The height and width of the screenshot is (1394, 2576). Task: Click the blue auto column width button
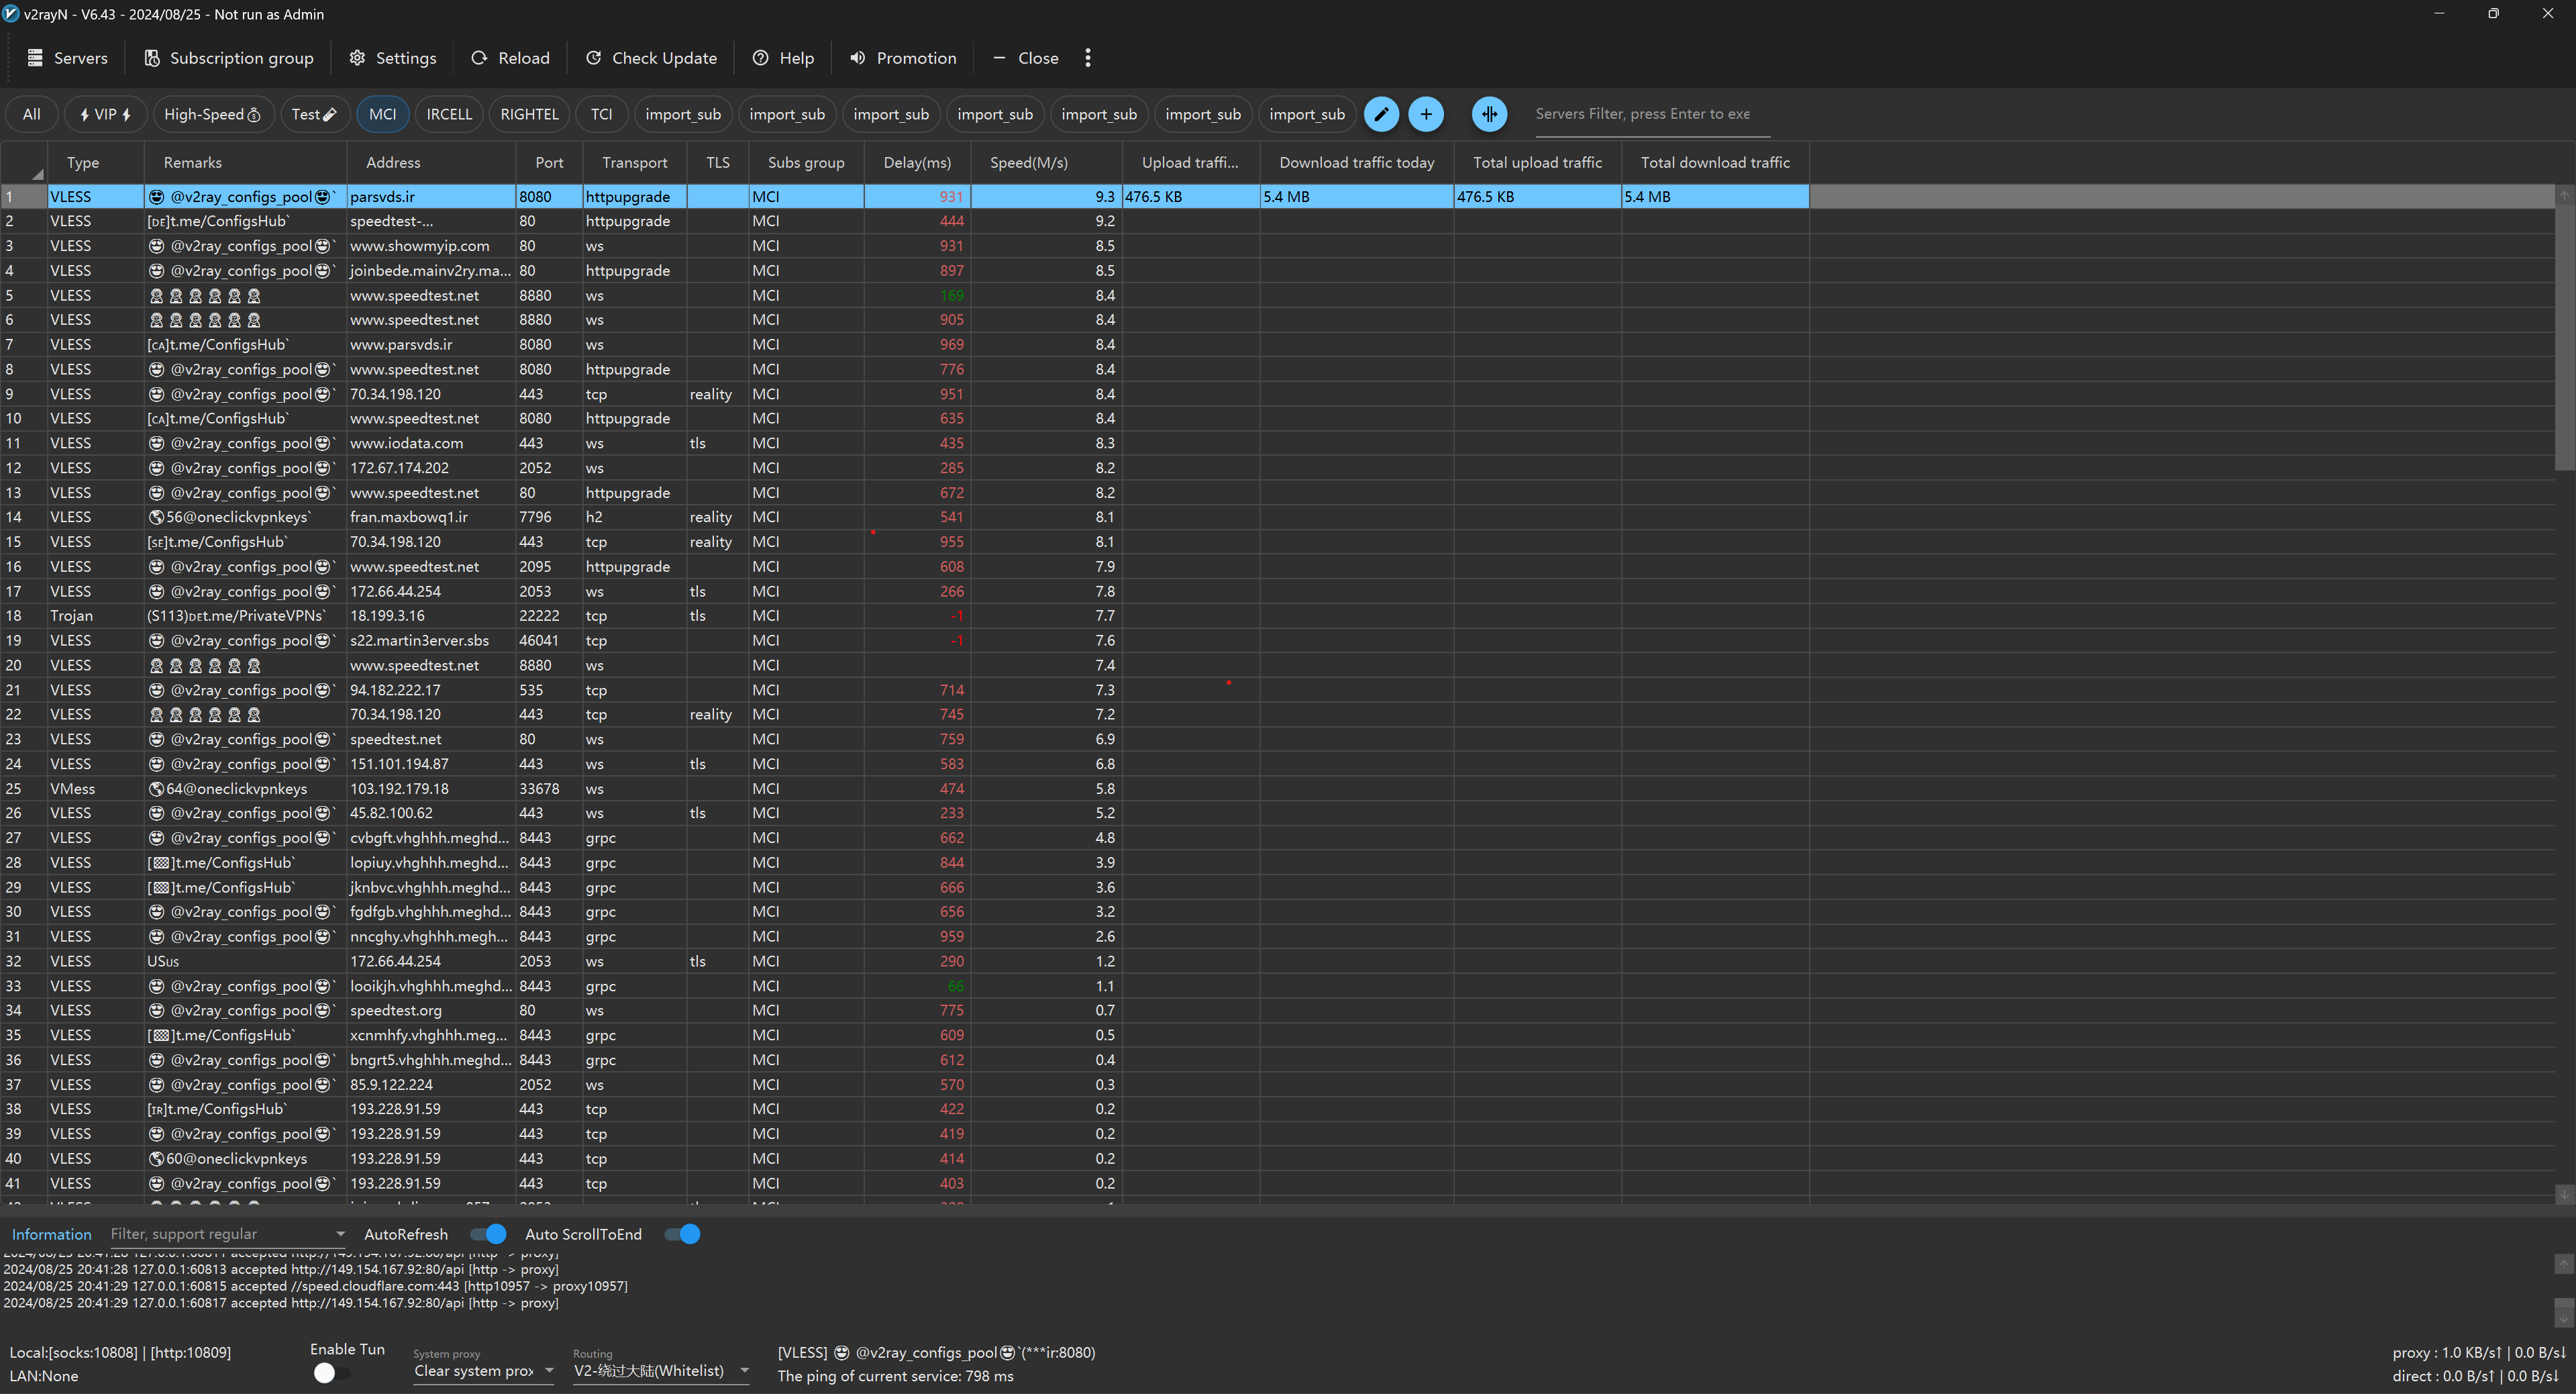[1489, 114]
